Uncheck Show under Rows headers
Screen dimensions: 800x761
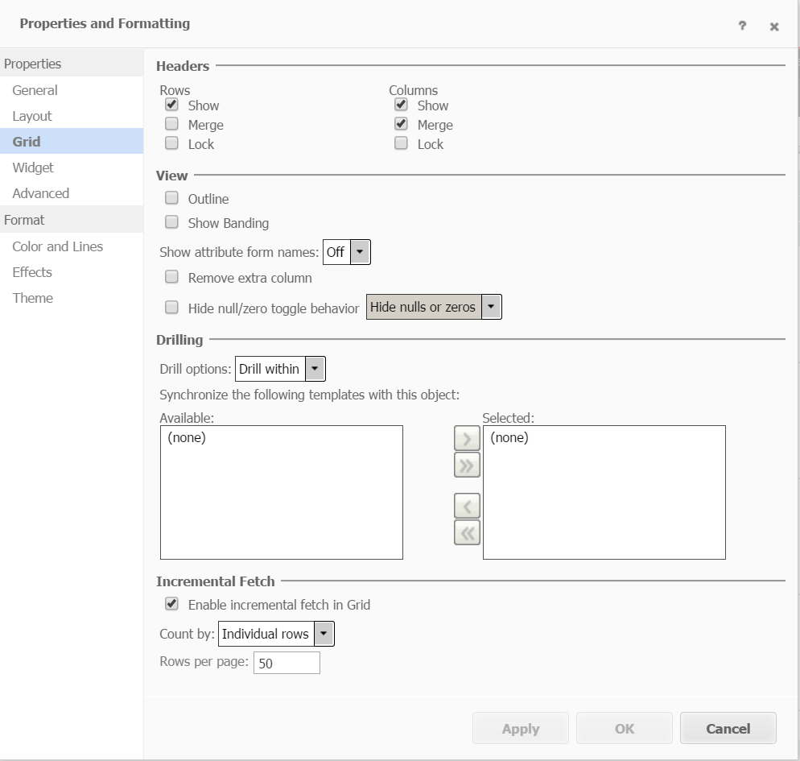[171, 104]
